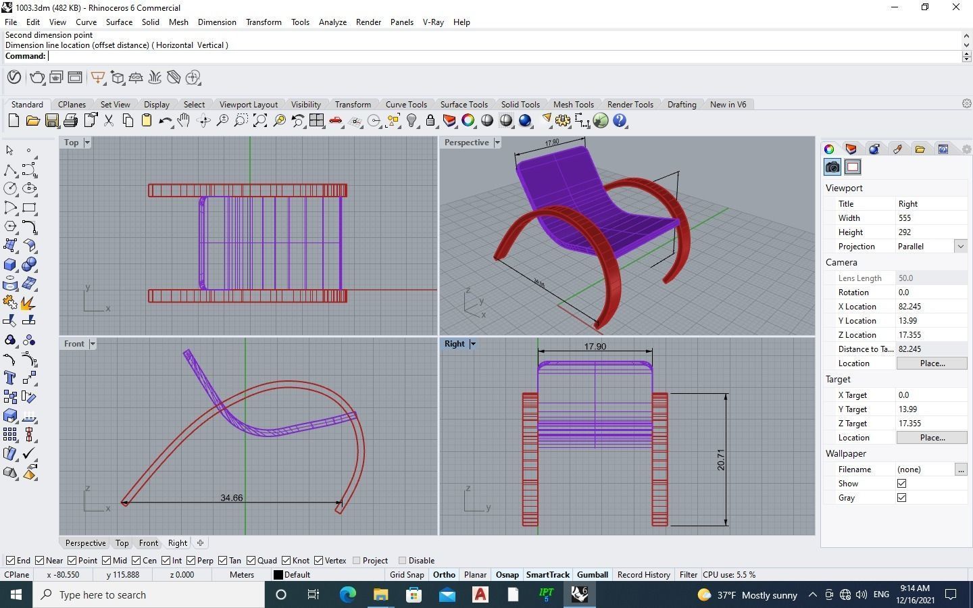Click the red car Set View icon
This screenshot has width=973, height=608.
(335, 121)
